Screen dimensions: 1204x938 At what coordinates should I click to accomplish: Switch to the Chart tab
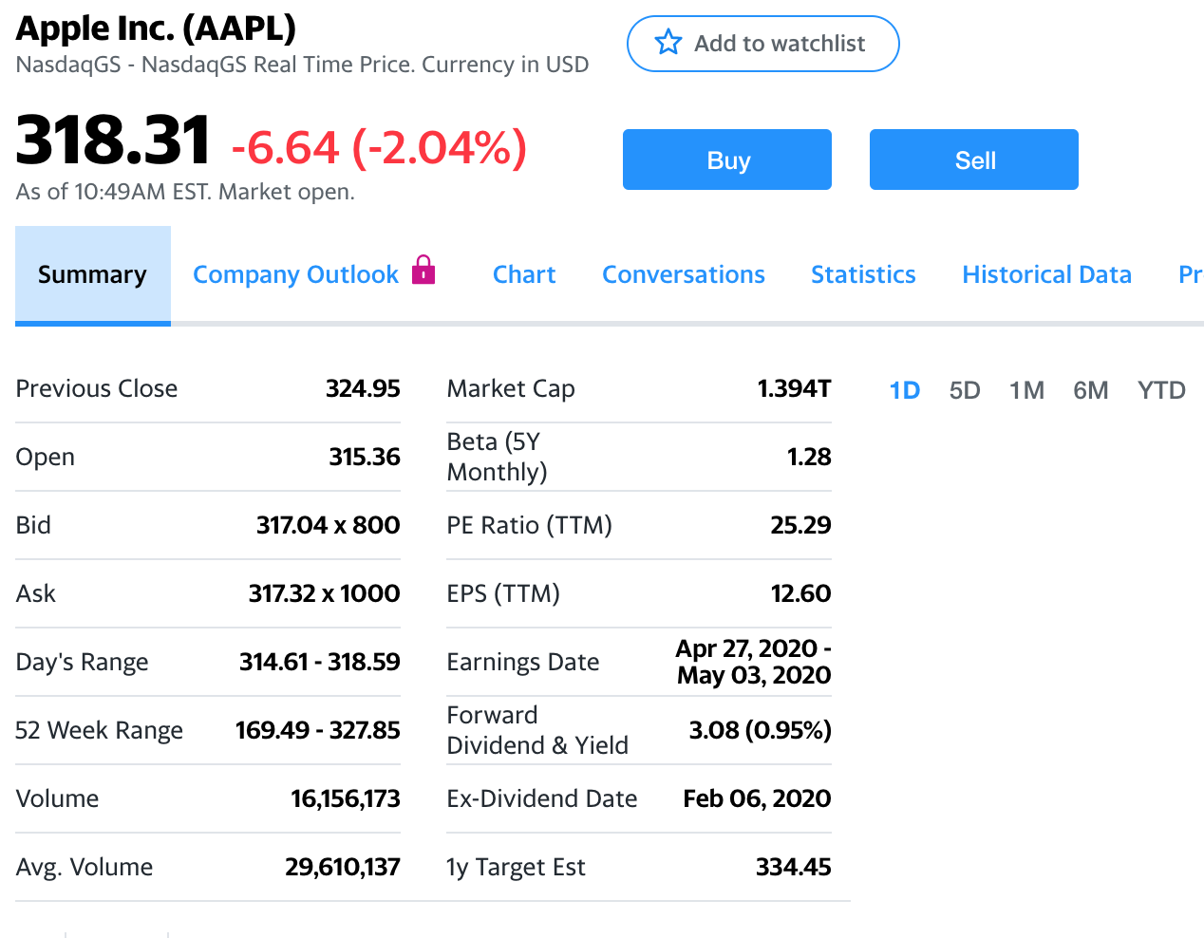(524, 274)
